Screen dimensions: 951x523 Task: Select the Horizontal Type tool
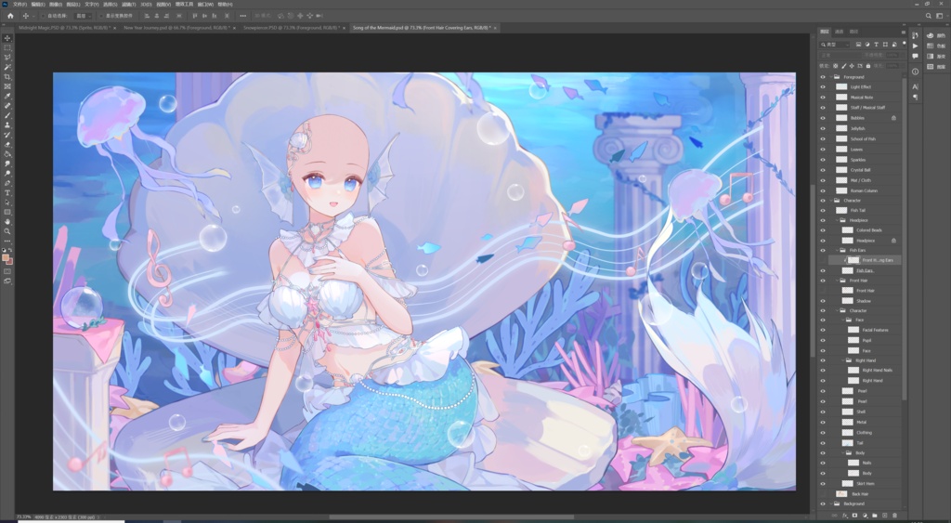coord(7,193)
